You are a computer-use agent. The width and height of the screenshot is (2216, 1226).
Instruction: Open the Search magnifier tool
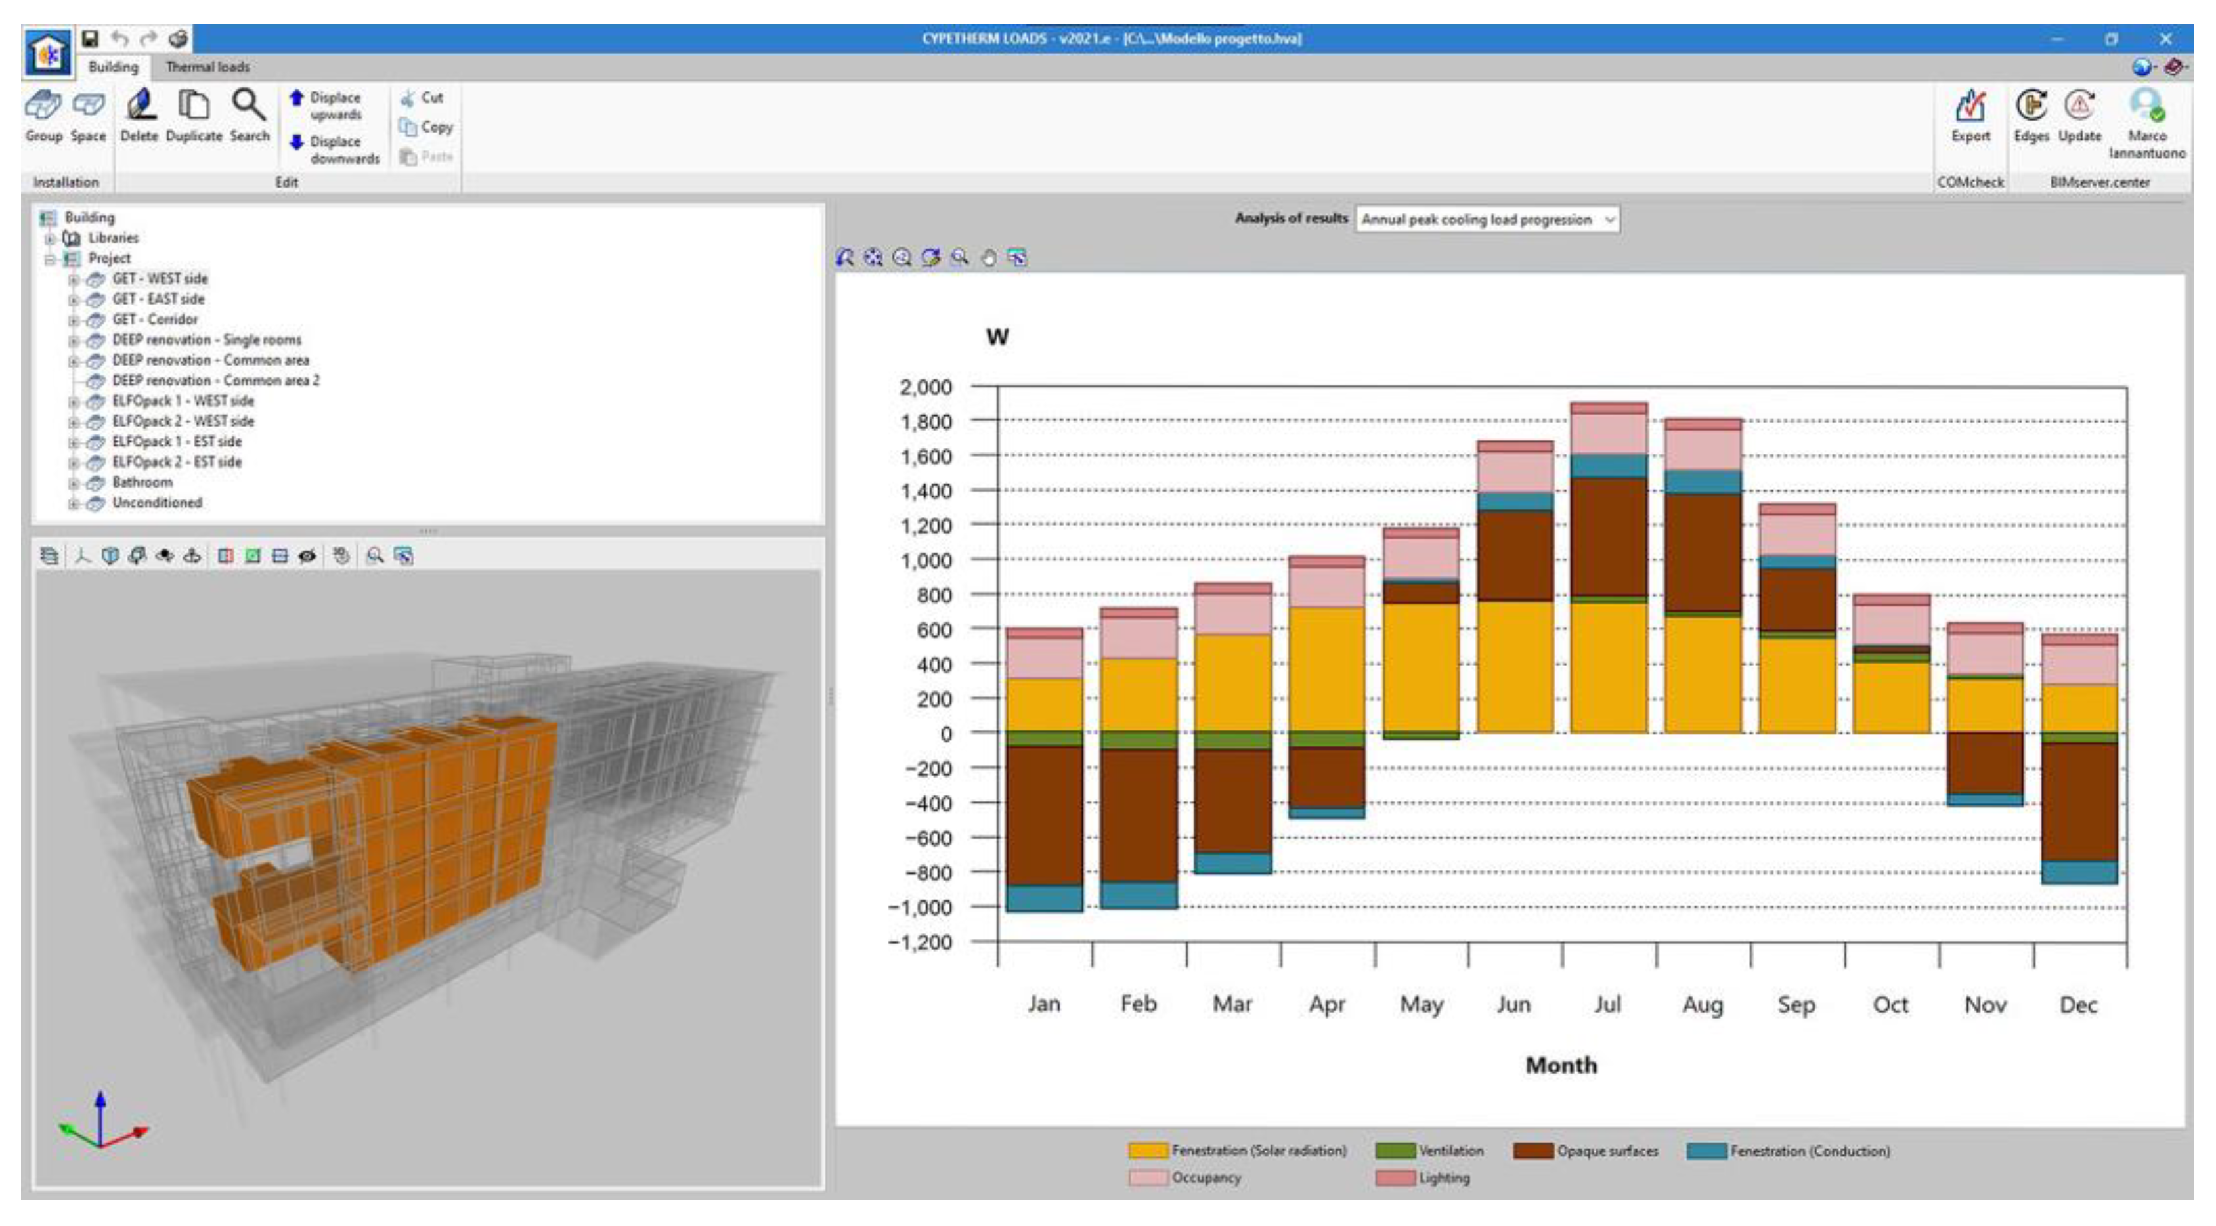249,106
